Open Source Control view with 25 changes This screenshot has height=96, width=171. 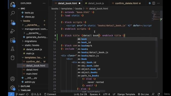(x=13, y=22)
